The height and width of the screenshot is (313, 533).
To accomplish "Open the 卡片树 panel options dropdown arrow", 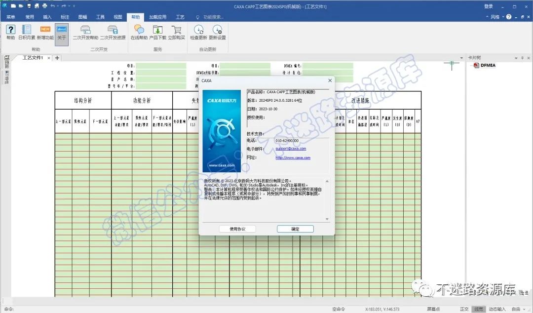I will click(x=516, y=58).
